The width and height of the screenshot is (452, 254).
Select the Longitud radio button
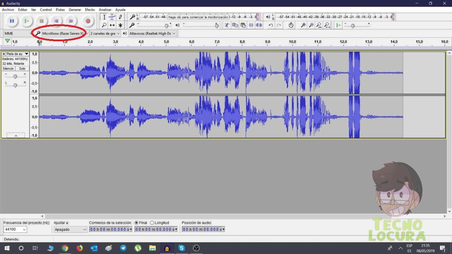coord(160,223)
